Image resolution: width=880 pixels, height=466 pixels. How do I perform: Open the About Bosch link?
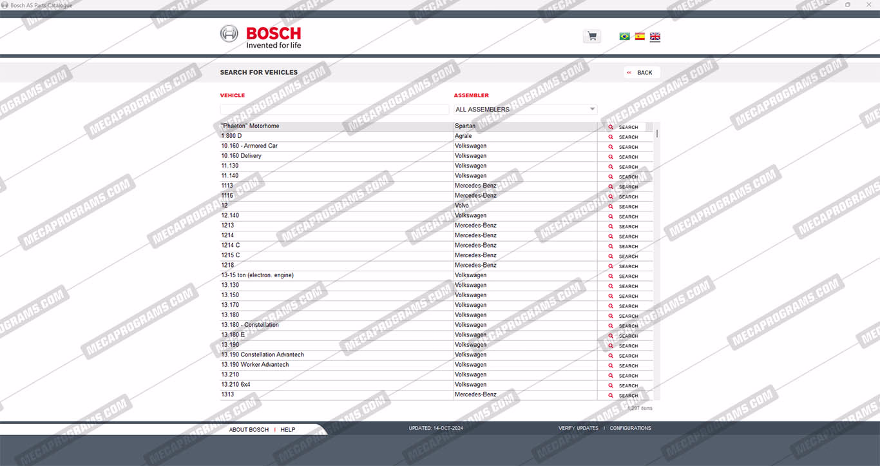[x=249, y=430]
